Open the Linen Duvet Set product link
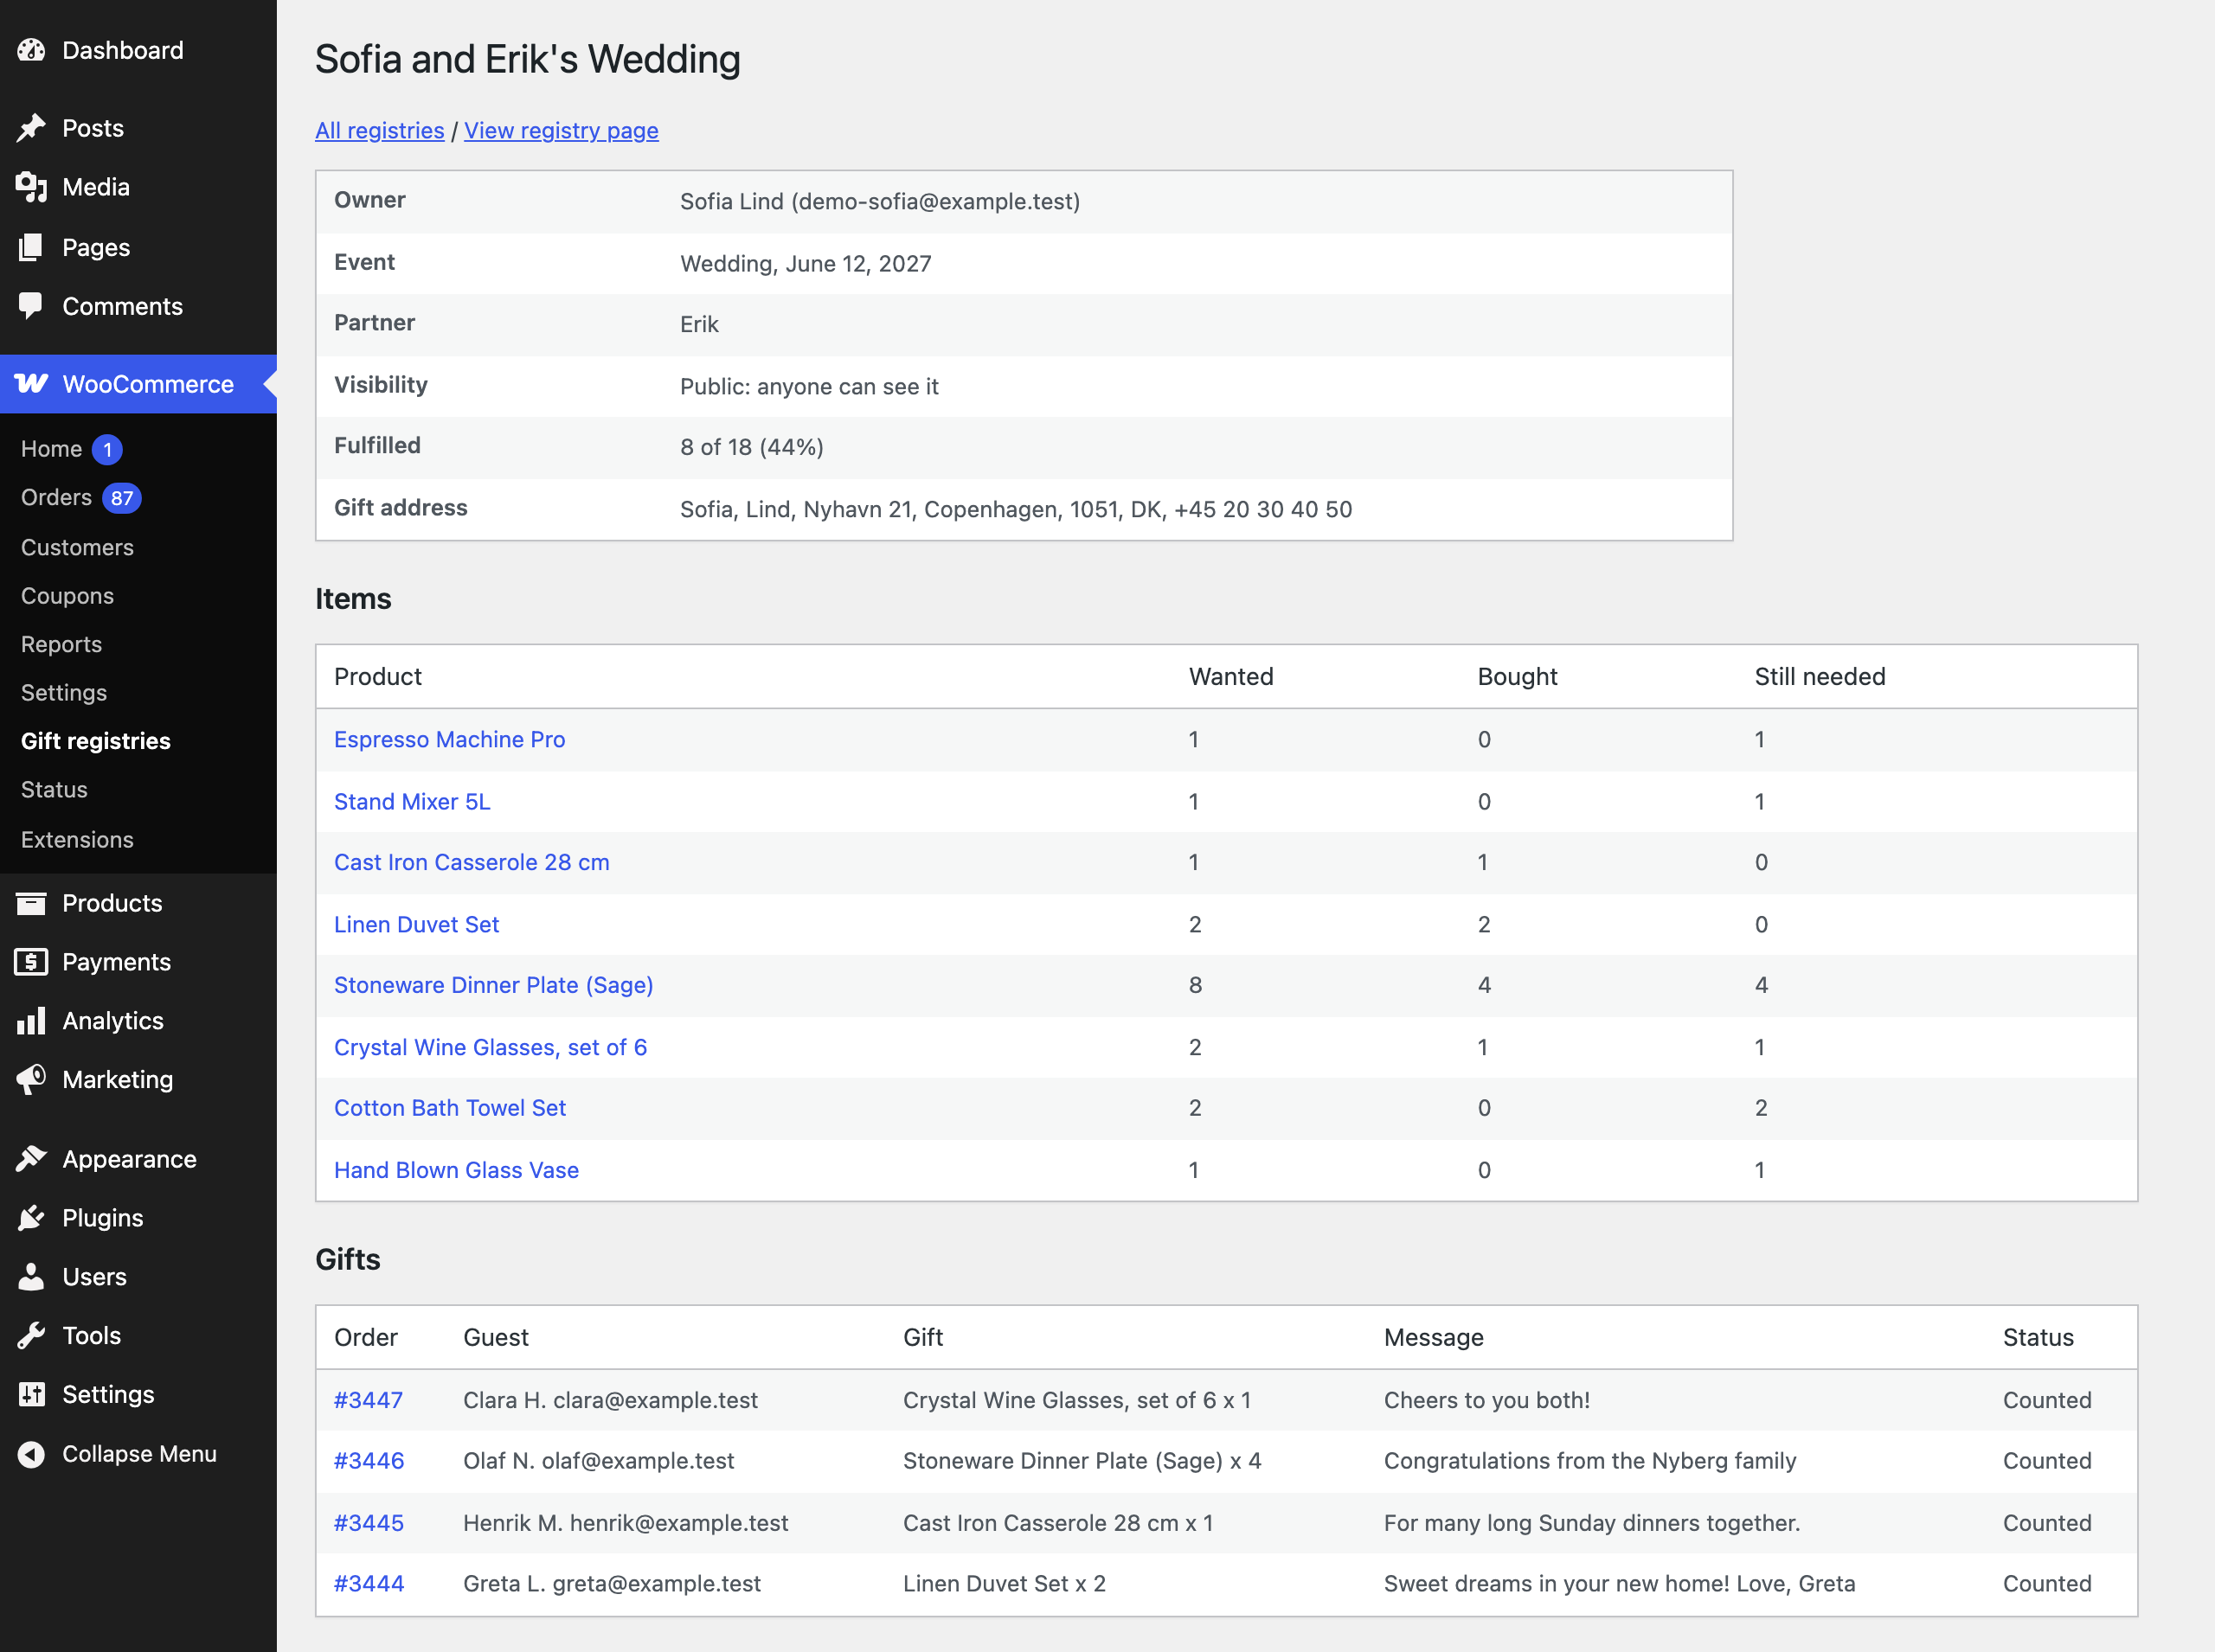2215x1652 pixels. [416, 925]
